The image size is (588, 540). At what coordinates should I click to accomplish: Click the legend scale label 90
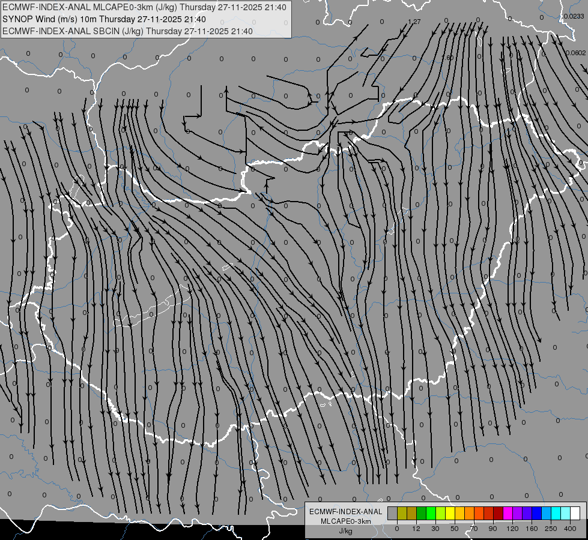click(493, 529)
